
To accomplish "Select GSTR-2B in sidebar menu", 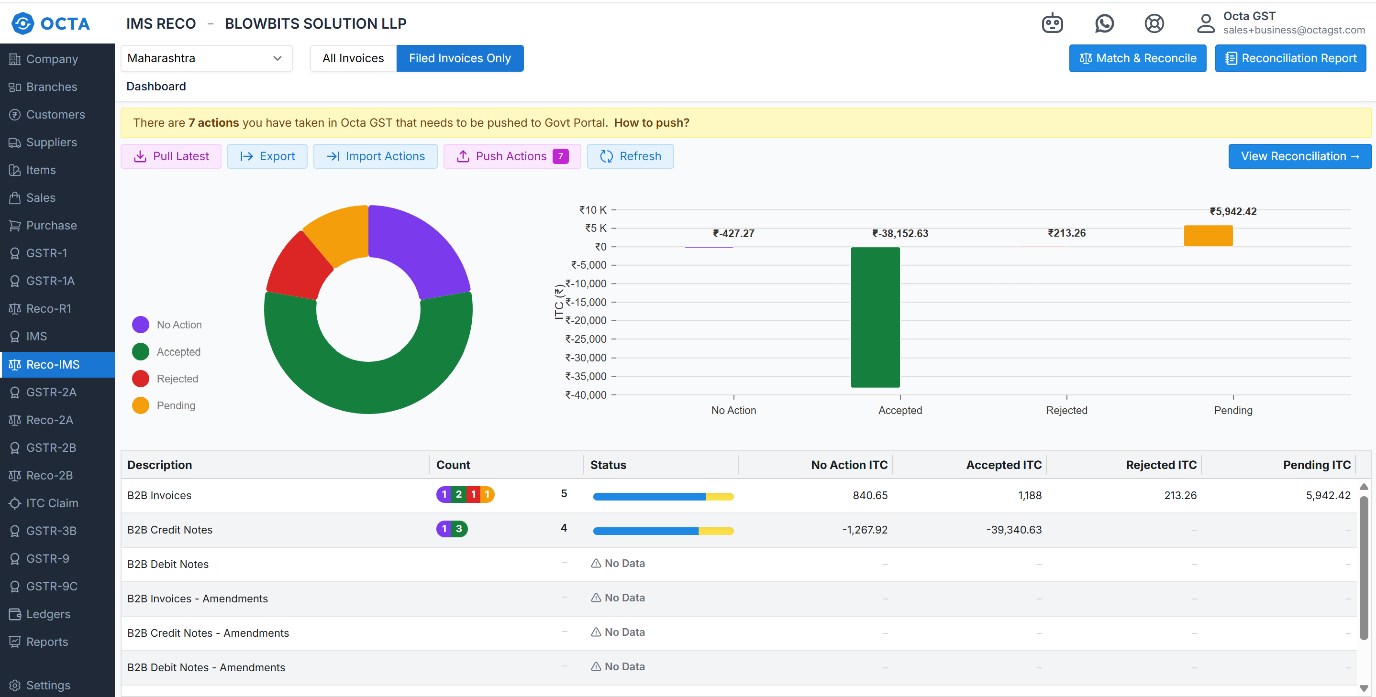I will pos(51,447).
